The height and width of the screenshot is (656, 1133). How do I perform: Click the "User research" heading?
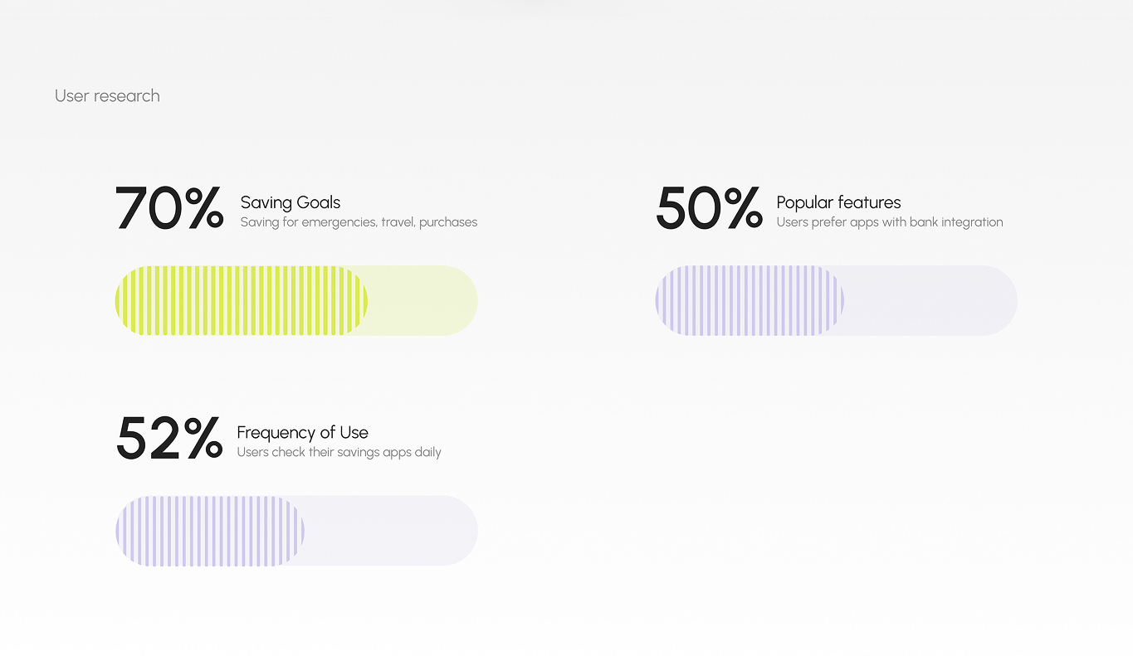(107, 96)
